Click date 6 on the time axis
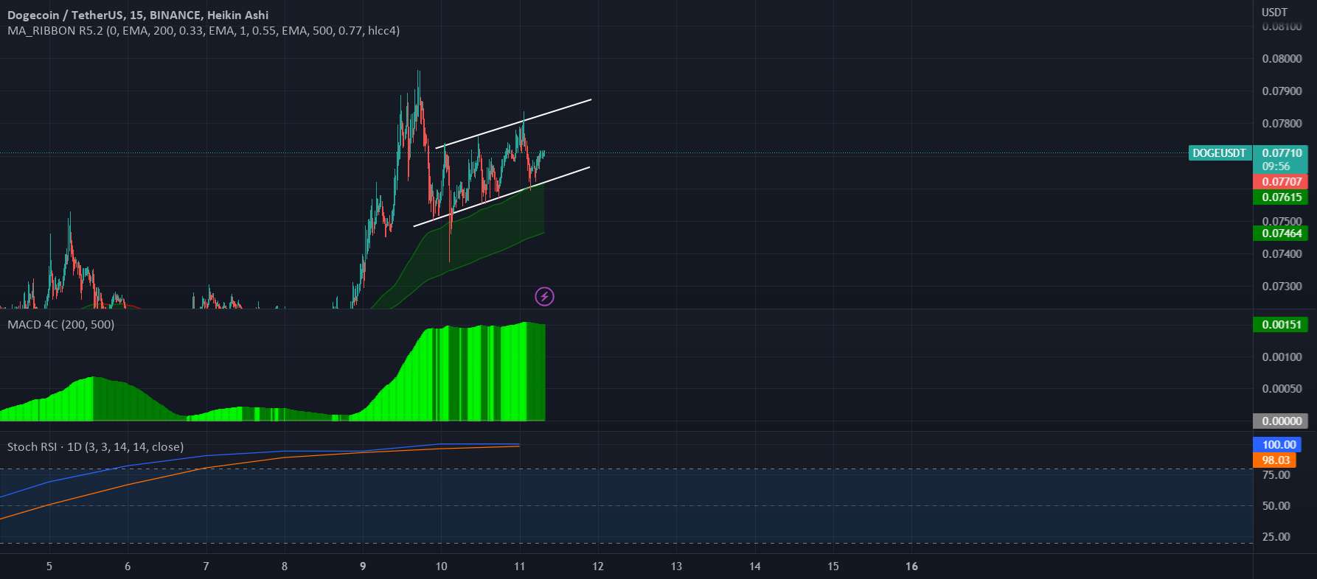 128,566
